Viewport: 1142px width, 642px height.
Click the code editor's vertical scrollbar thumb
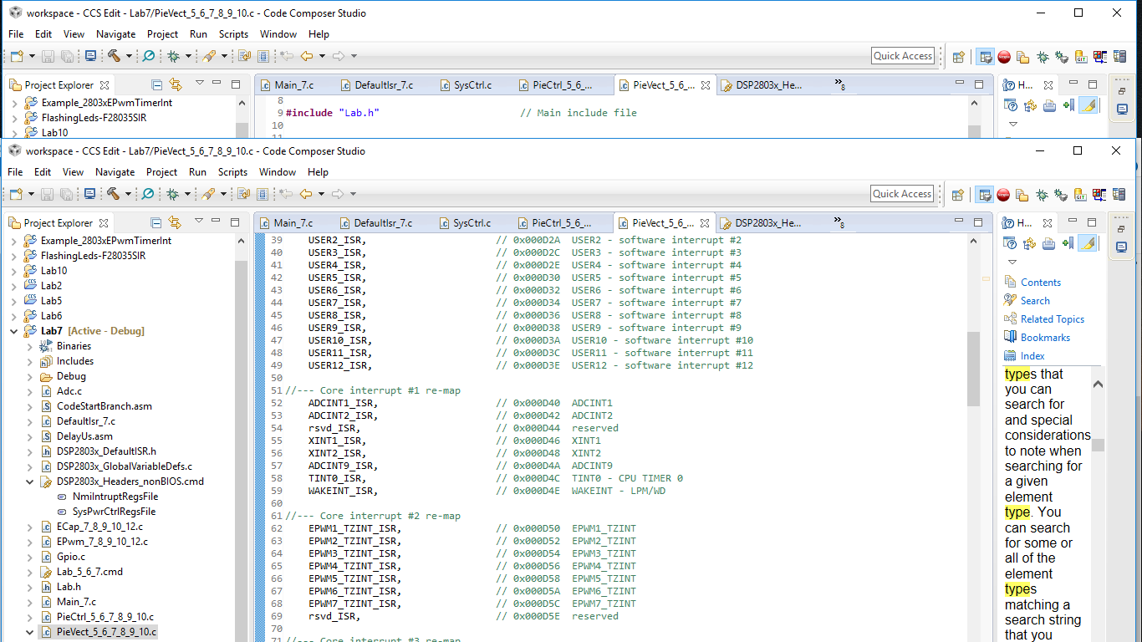click(973, 368)
